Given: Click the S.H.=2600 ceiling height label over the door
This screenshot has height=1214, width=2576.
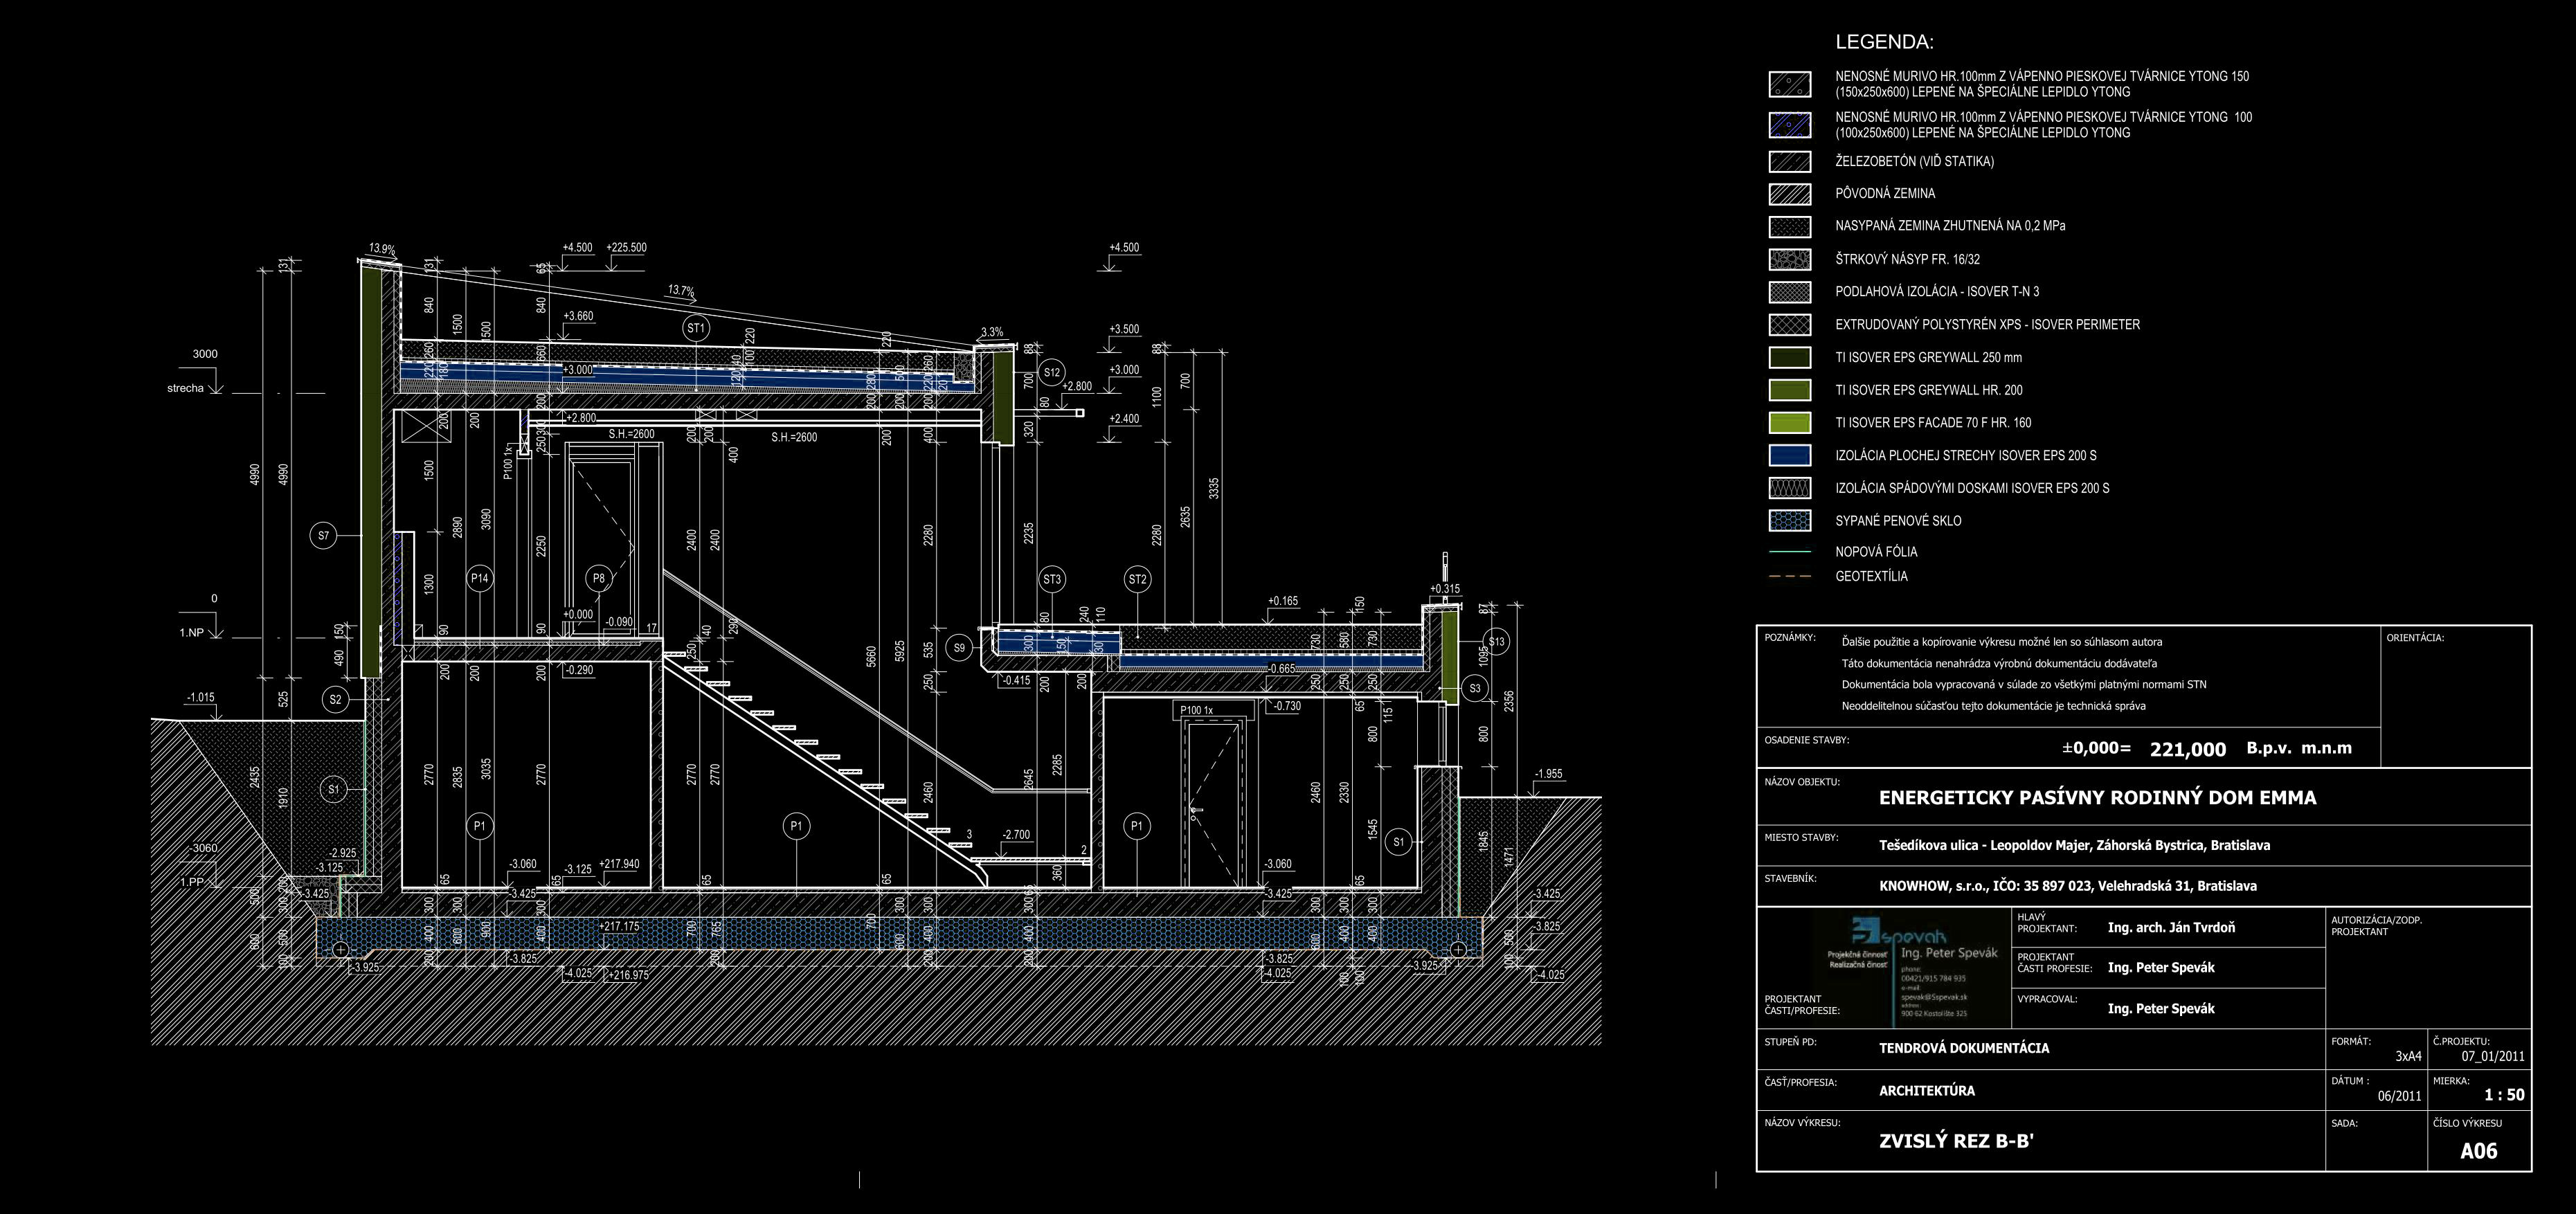Looking at the screenshot, I should point(631,434).
